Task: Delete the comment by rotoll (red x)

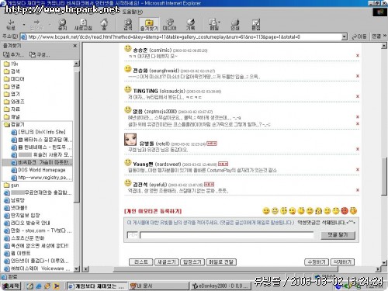Action: (358, 149)
